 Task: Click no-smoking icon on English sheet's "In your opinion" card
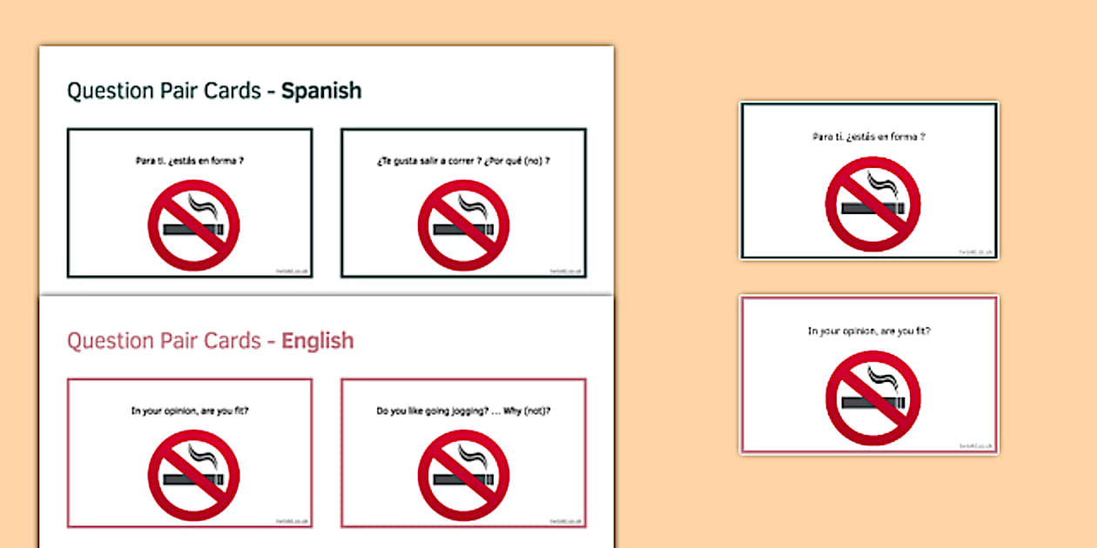pos(193,475)
